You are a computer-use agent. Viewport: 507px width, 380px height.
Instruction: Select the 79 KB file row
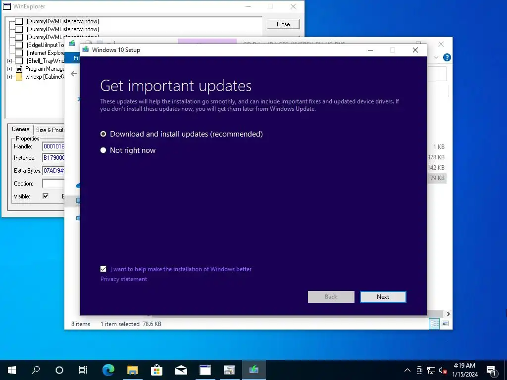pos(437,178)
